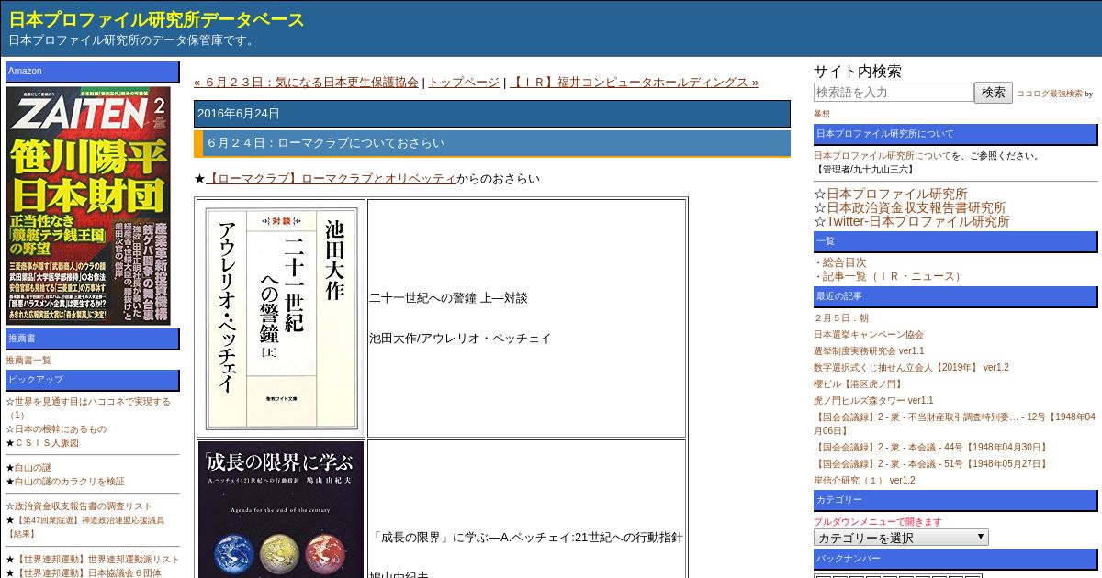Open 数字選択式くじ抽せん立会人 article
This screenshot has height=578, width=1102.
point(911,368)
